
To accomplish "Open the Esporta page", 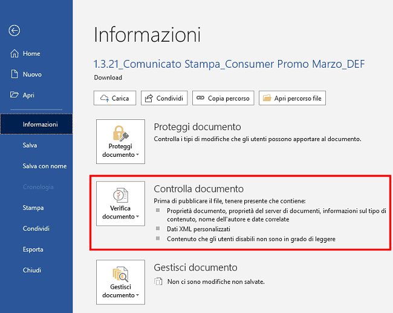I will (36, 249).
